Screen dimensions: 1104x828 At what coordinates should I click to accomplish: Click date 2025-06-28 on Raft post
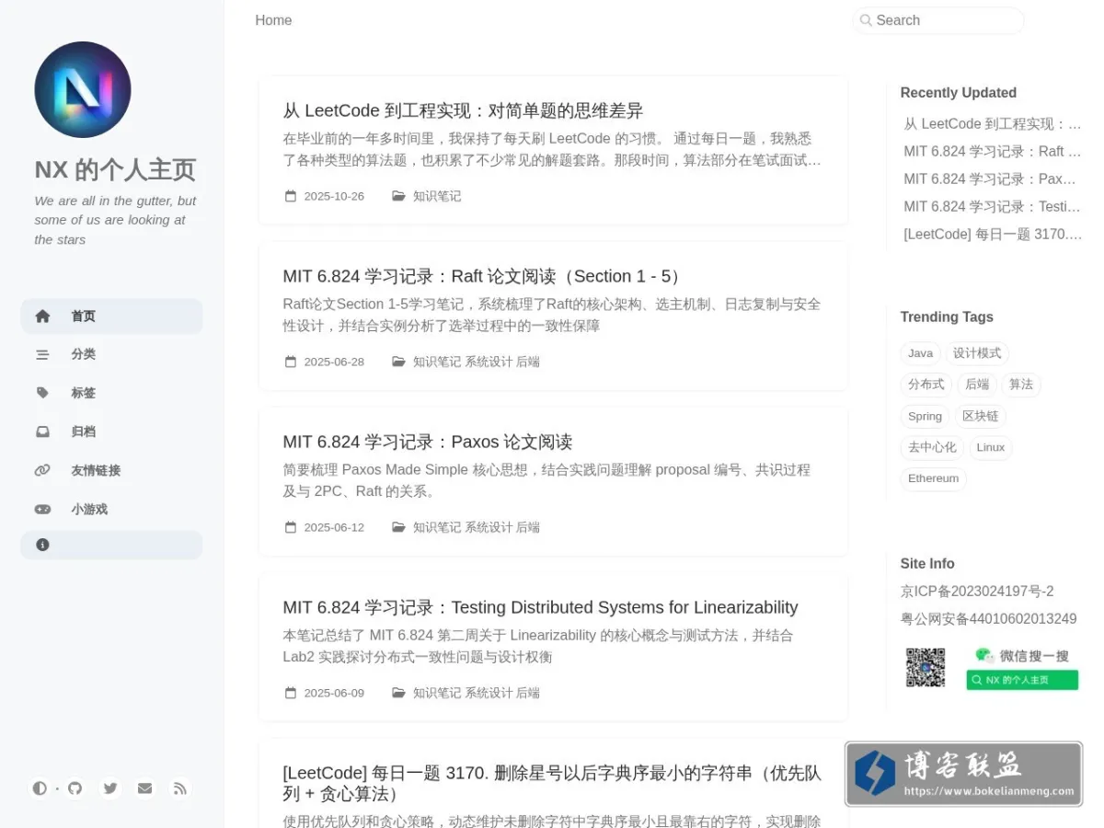pos(334,362)
